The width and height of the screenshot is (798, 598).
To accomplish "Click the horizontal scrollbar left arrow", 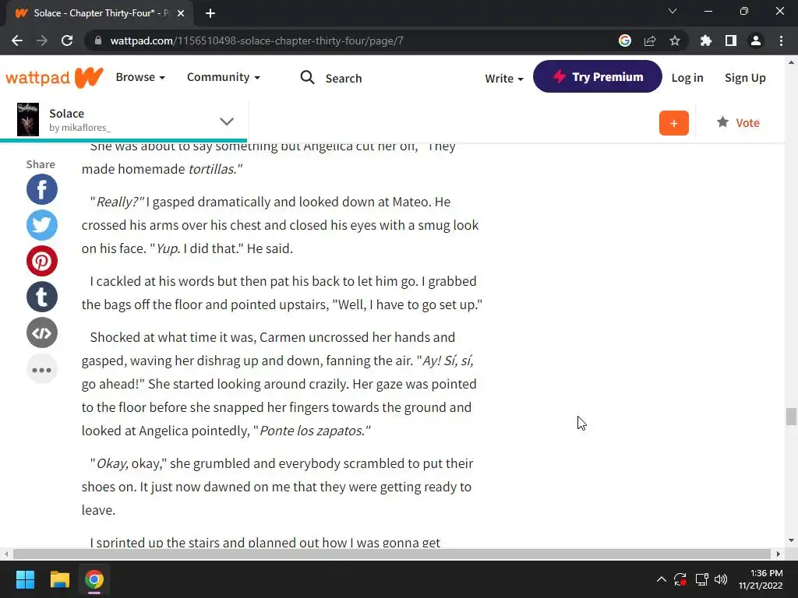I will (5, 554).
